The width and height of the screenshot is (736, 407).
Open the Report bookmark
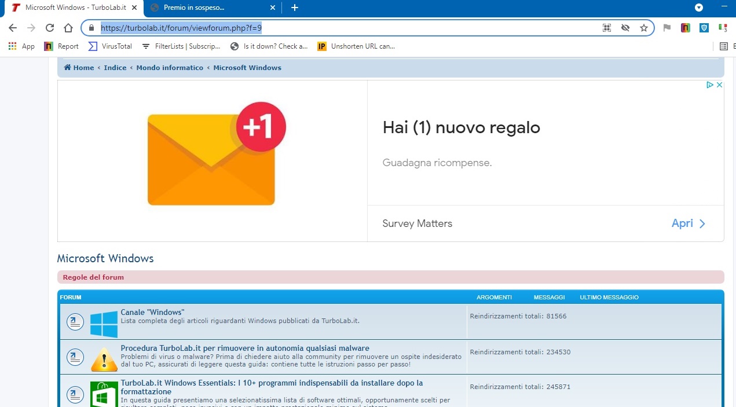[x=61, y=46]
